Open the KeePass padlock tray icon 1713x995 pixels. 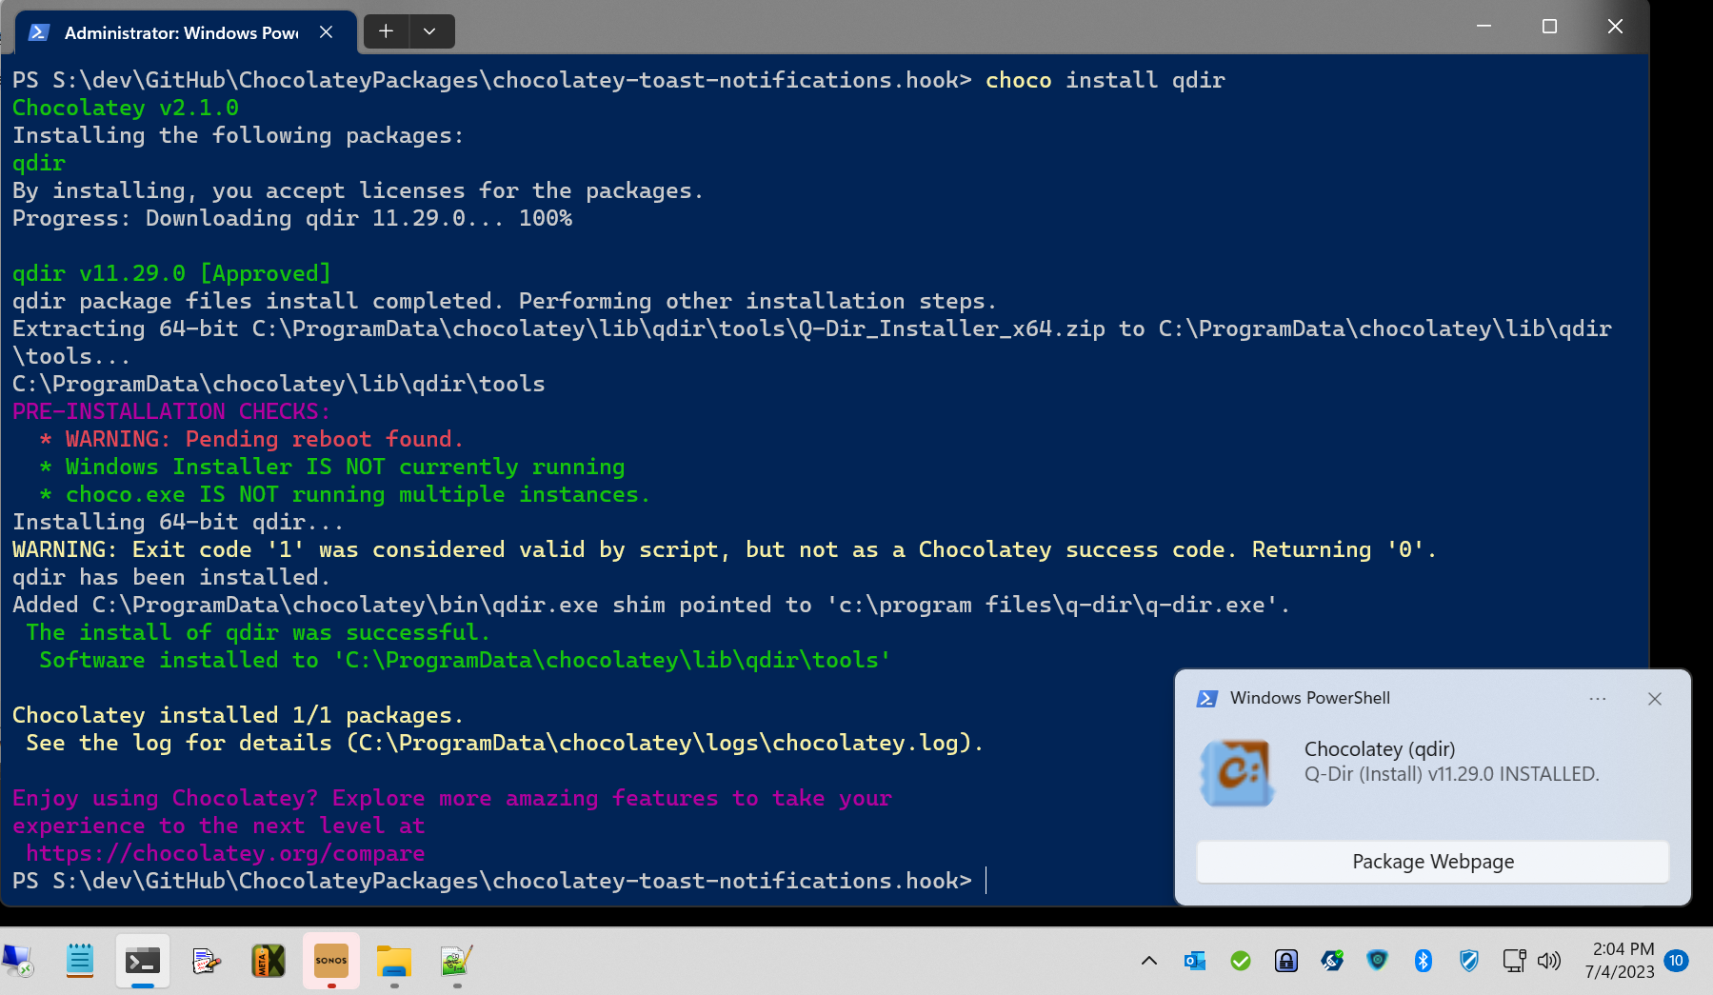pyautogui.click(x=1286, y=961)
